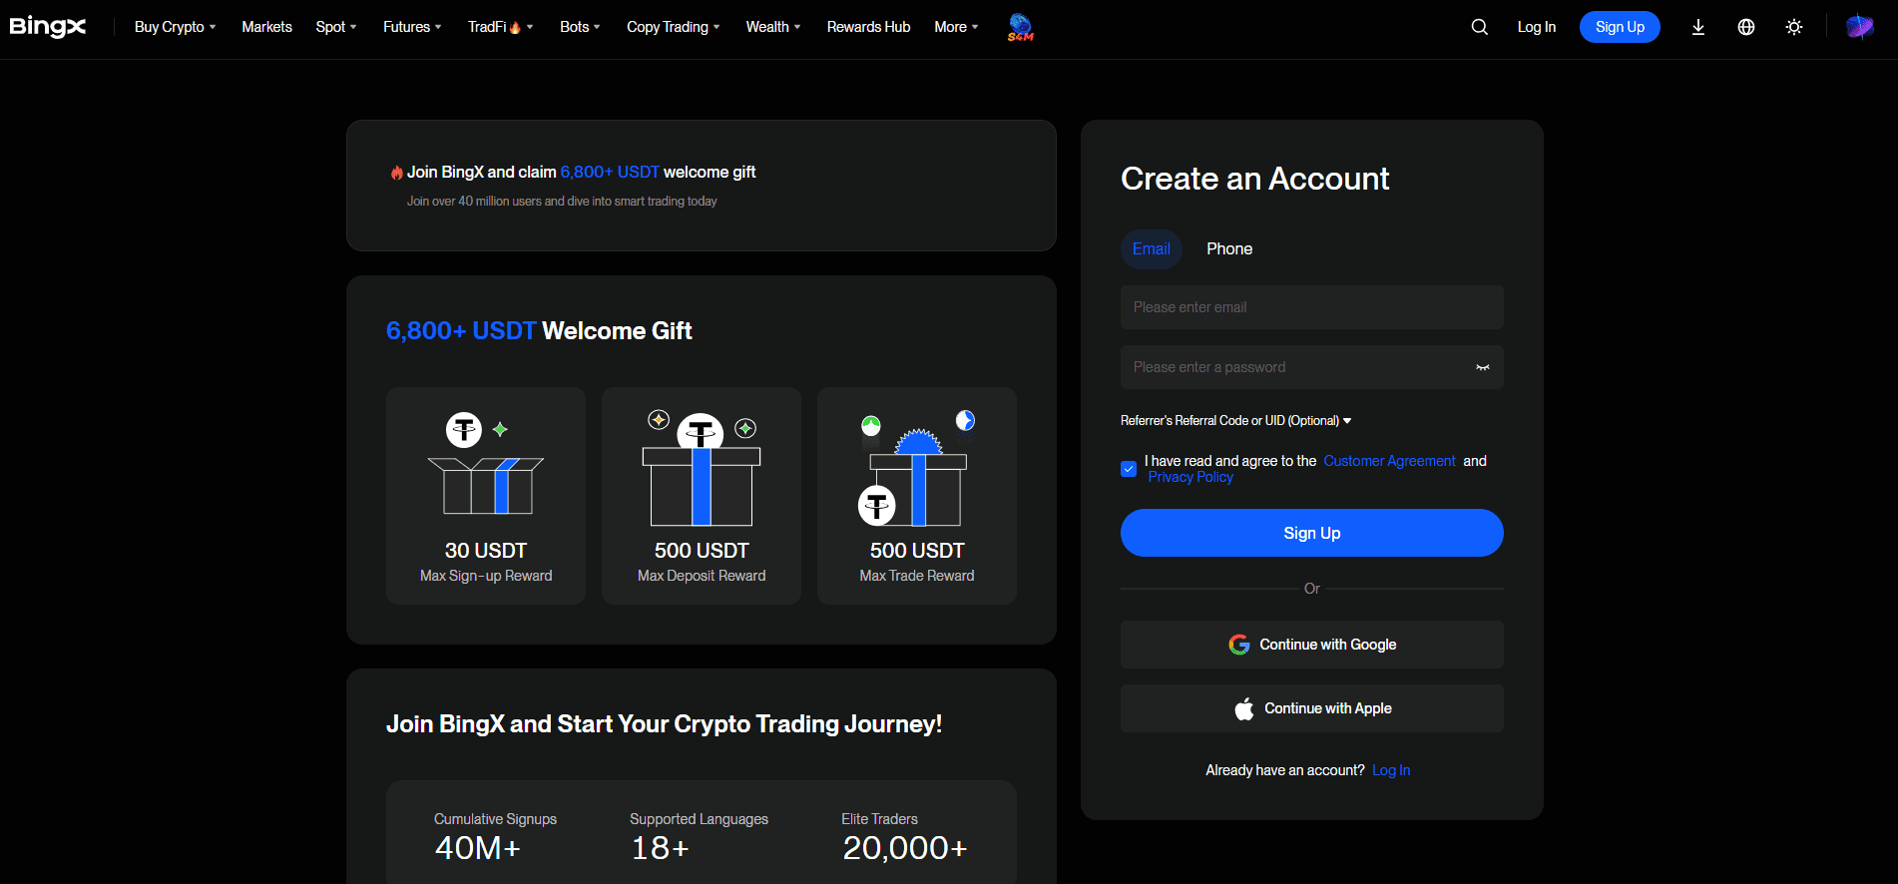This screenshot has height=884, width=1898.
Task: Click the Create an Account heading
Action: [1255, 179]
